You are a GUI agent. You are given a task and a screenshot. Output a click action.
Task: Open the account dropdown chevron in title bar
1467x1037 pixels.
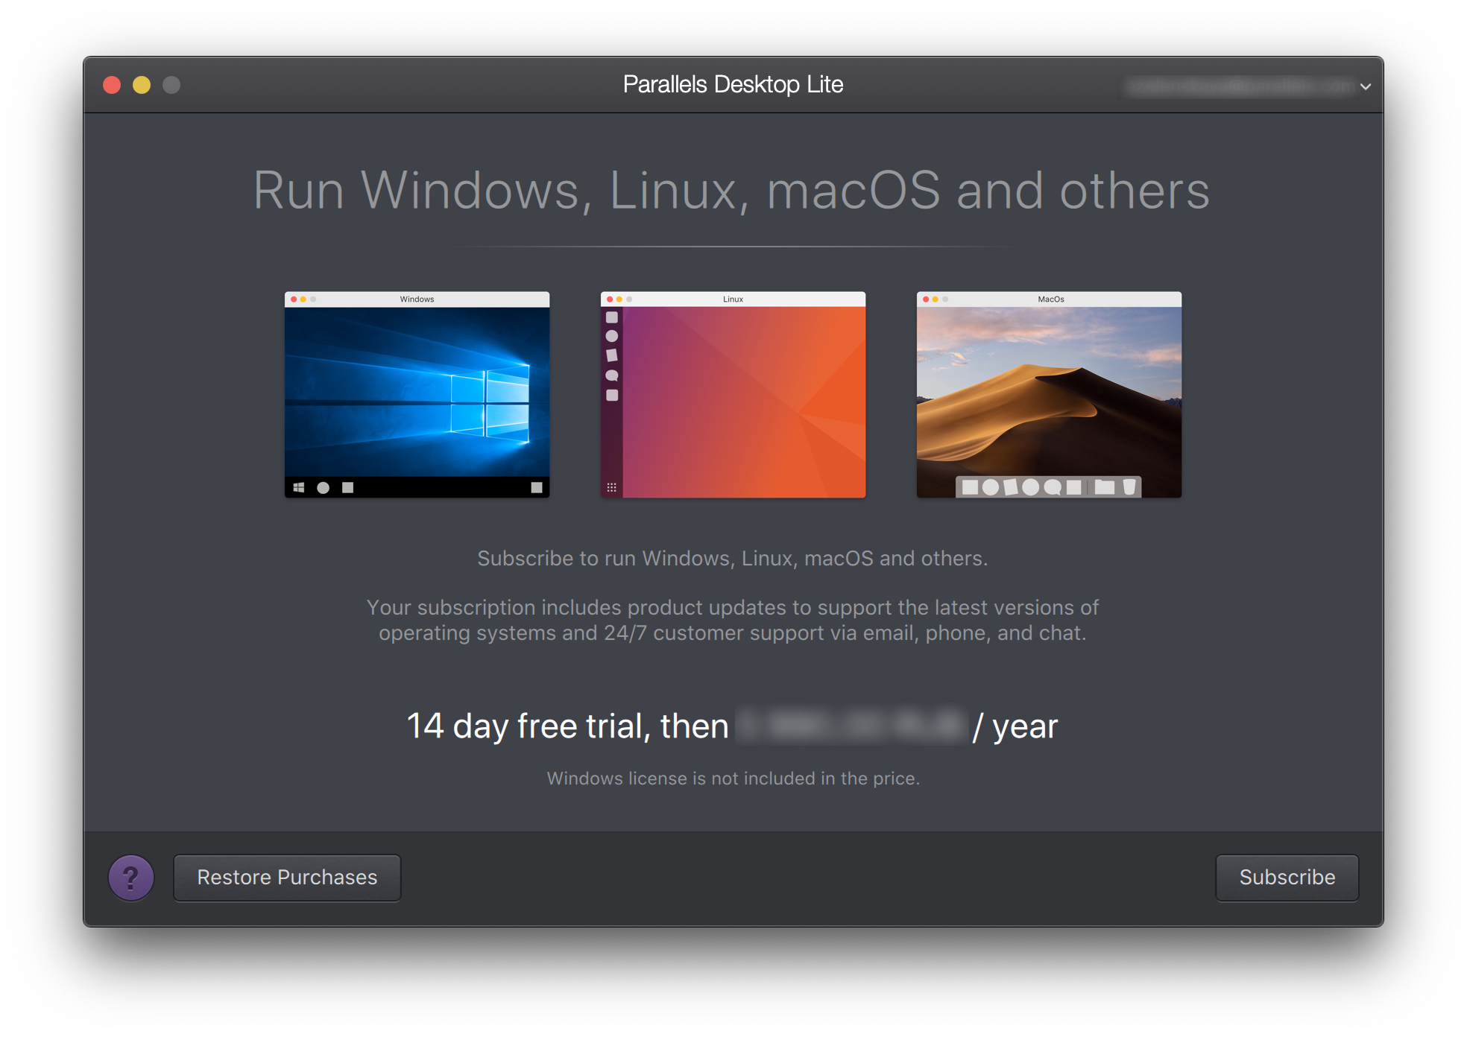pos(1366,86)
